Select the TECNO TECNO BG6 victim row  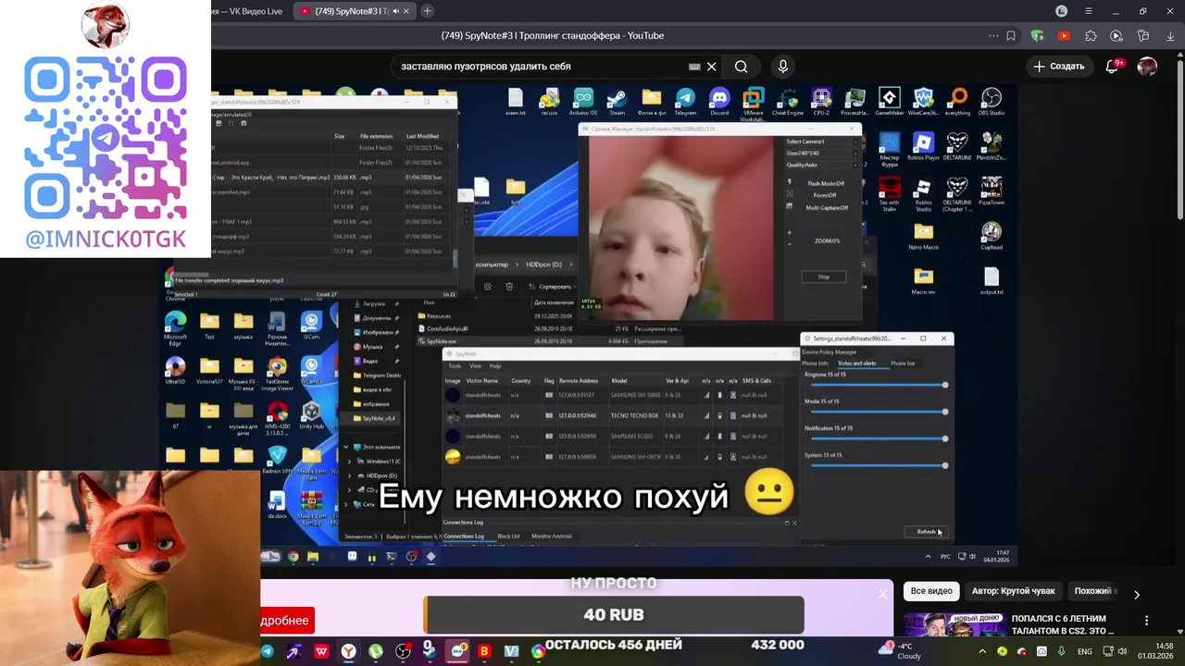pyautogui.click(x=618, y=415)
